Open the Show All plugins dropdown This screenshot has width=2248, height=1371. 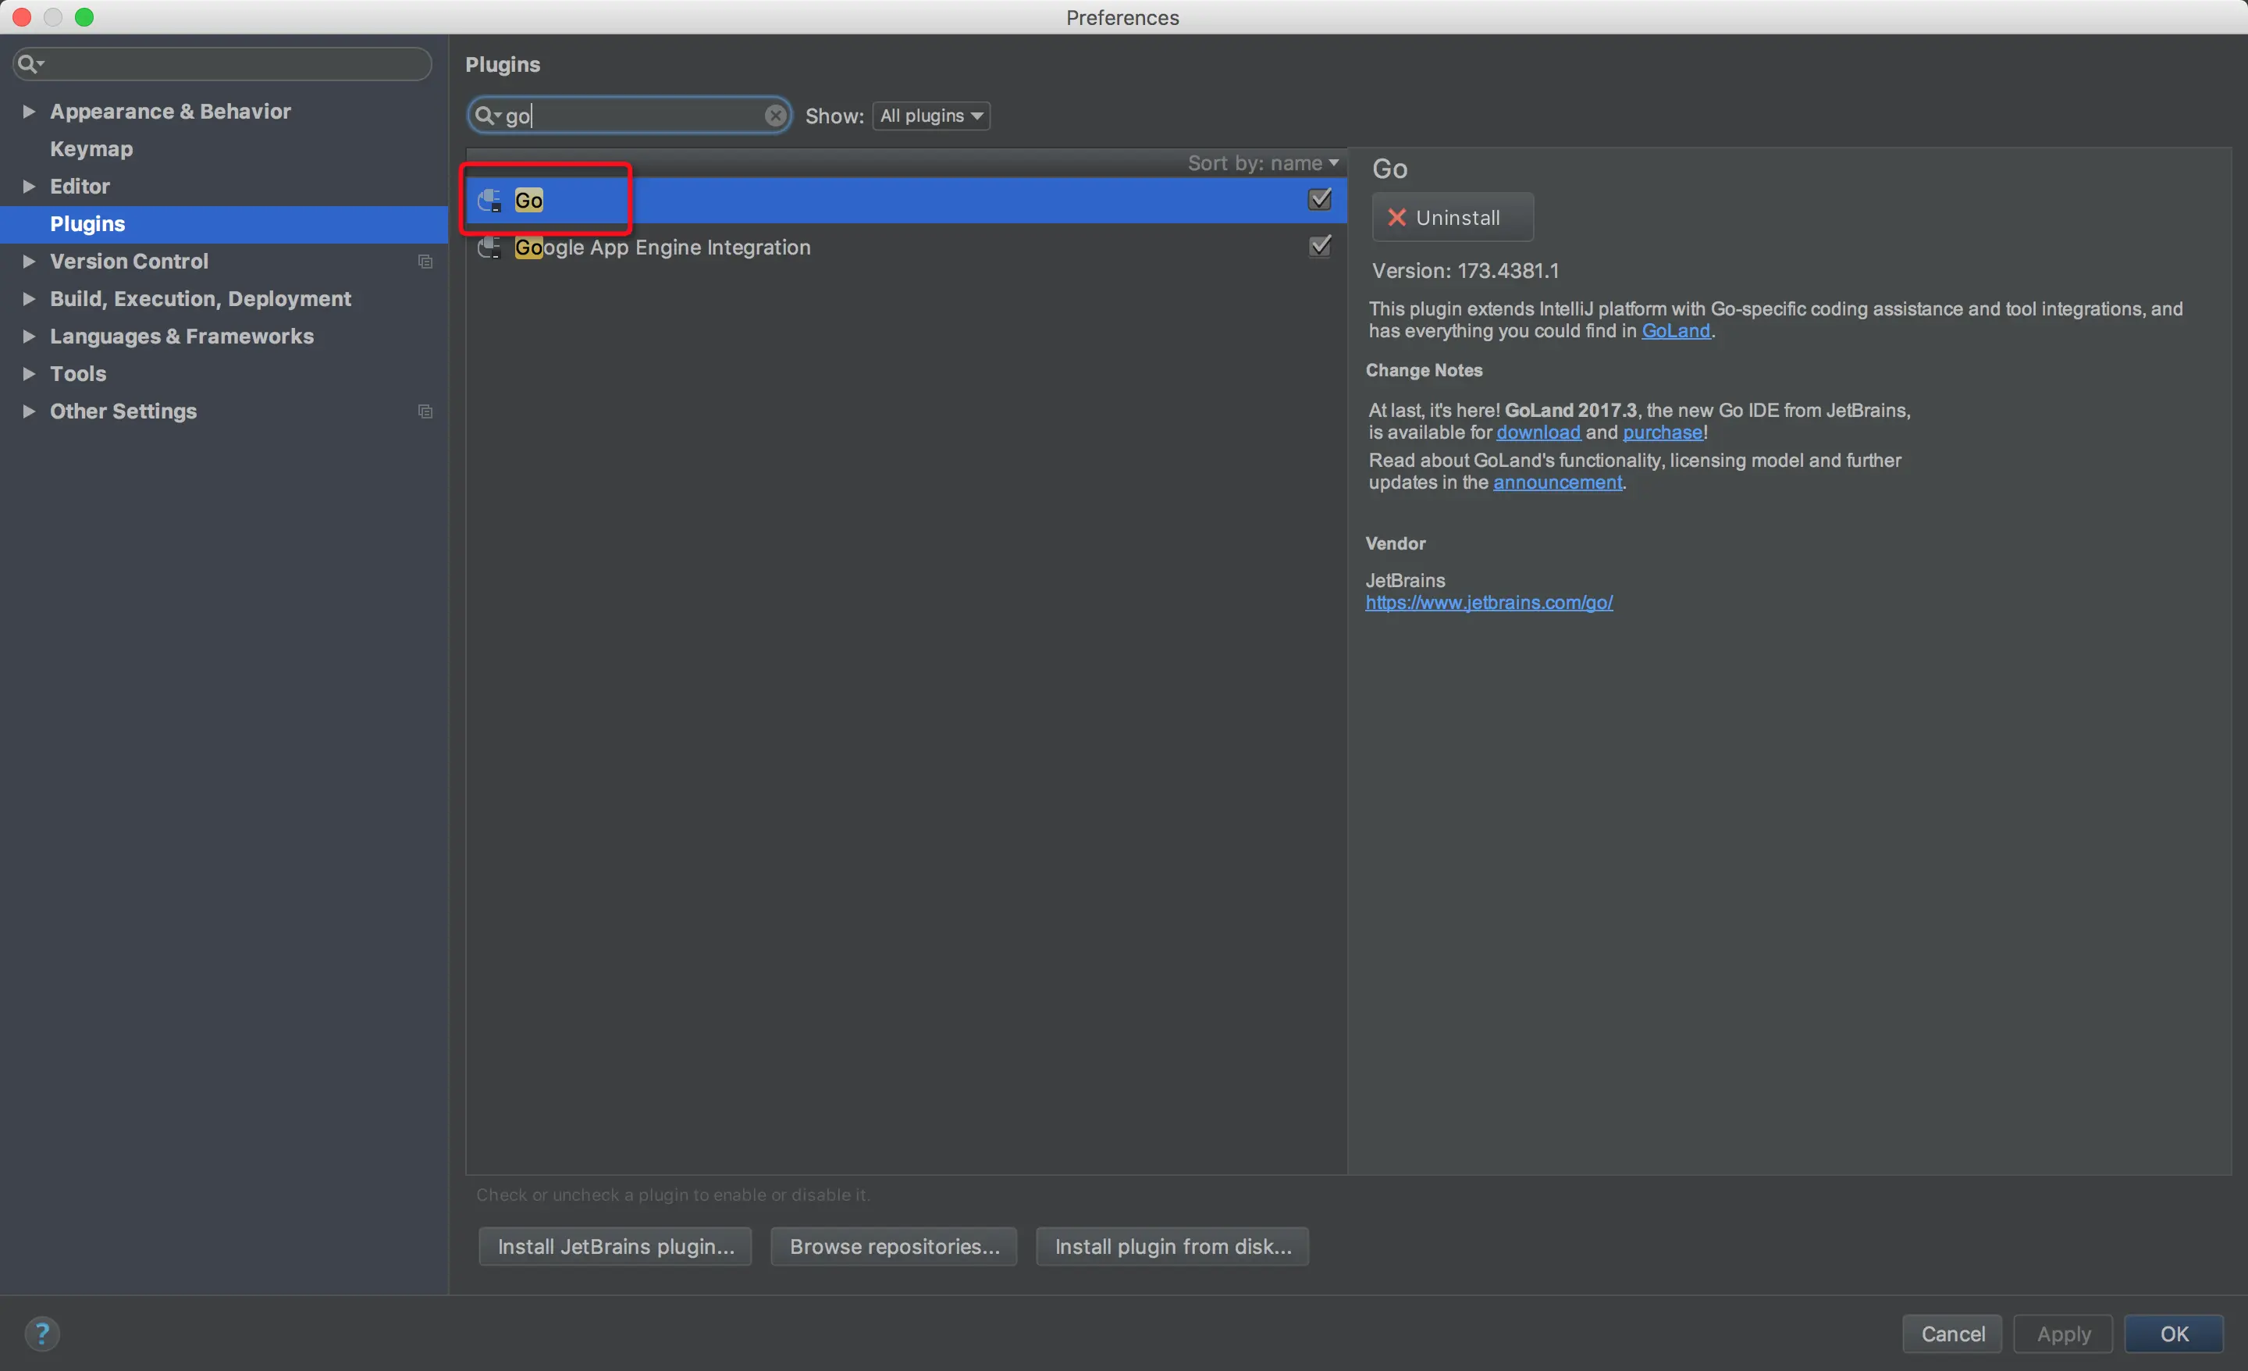(x=930, y=115)
